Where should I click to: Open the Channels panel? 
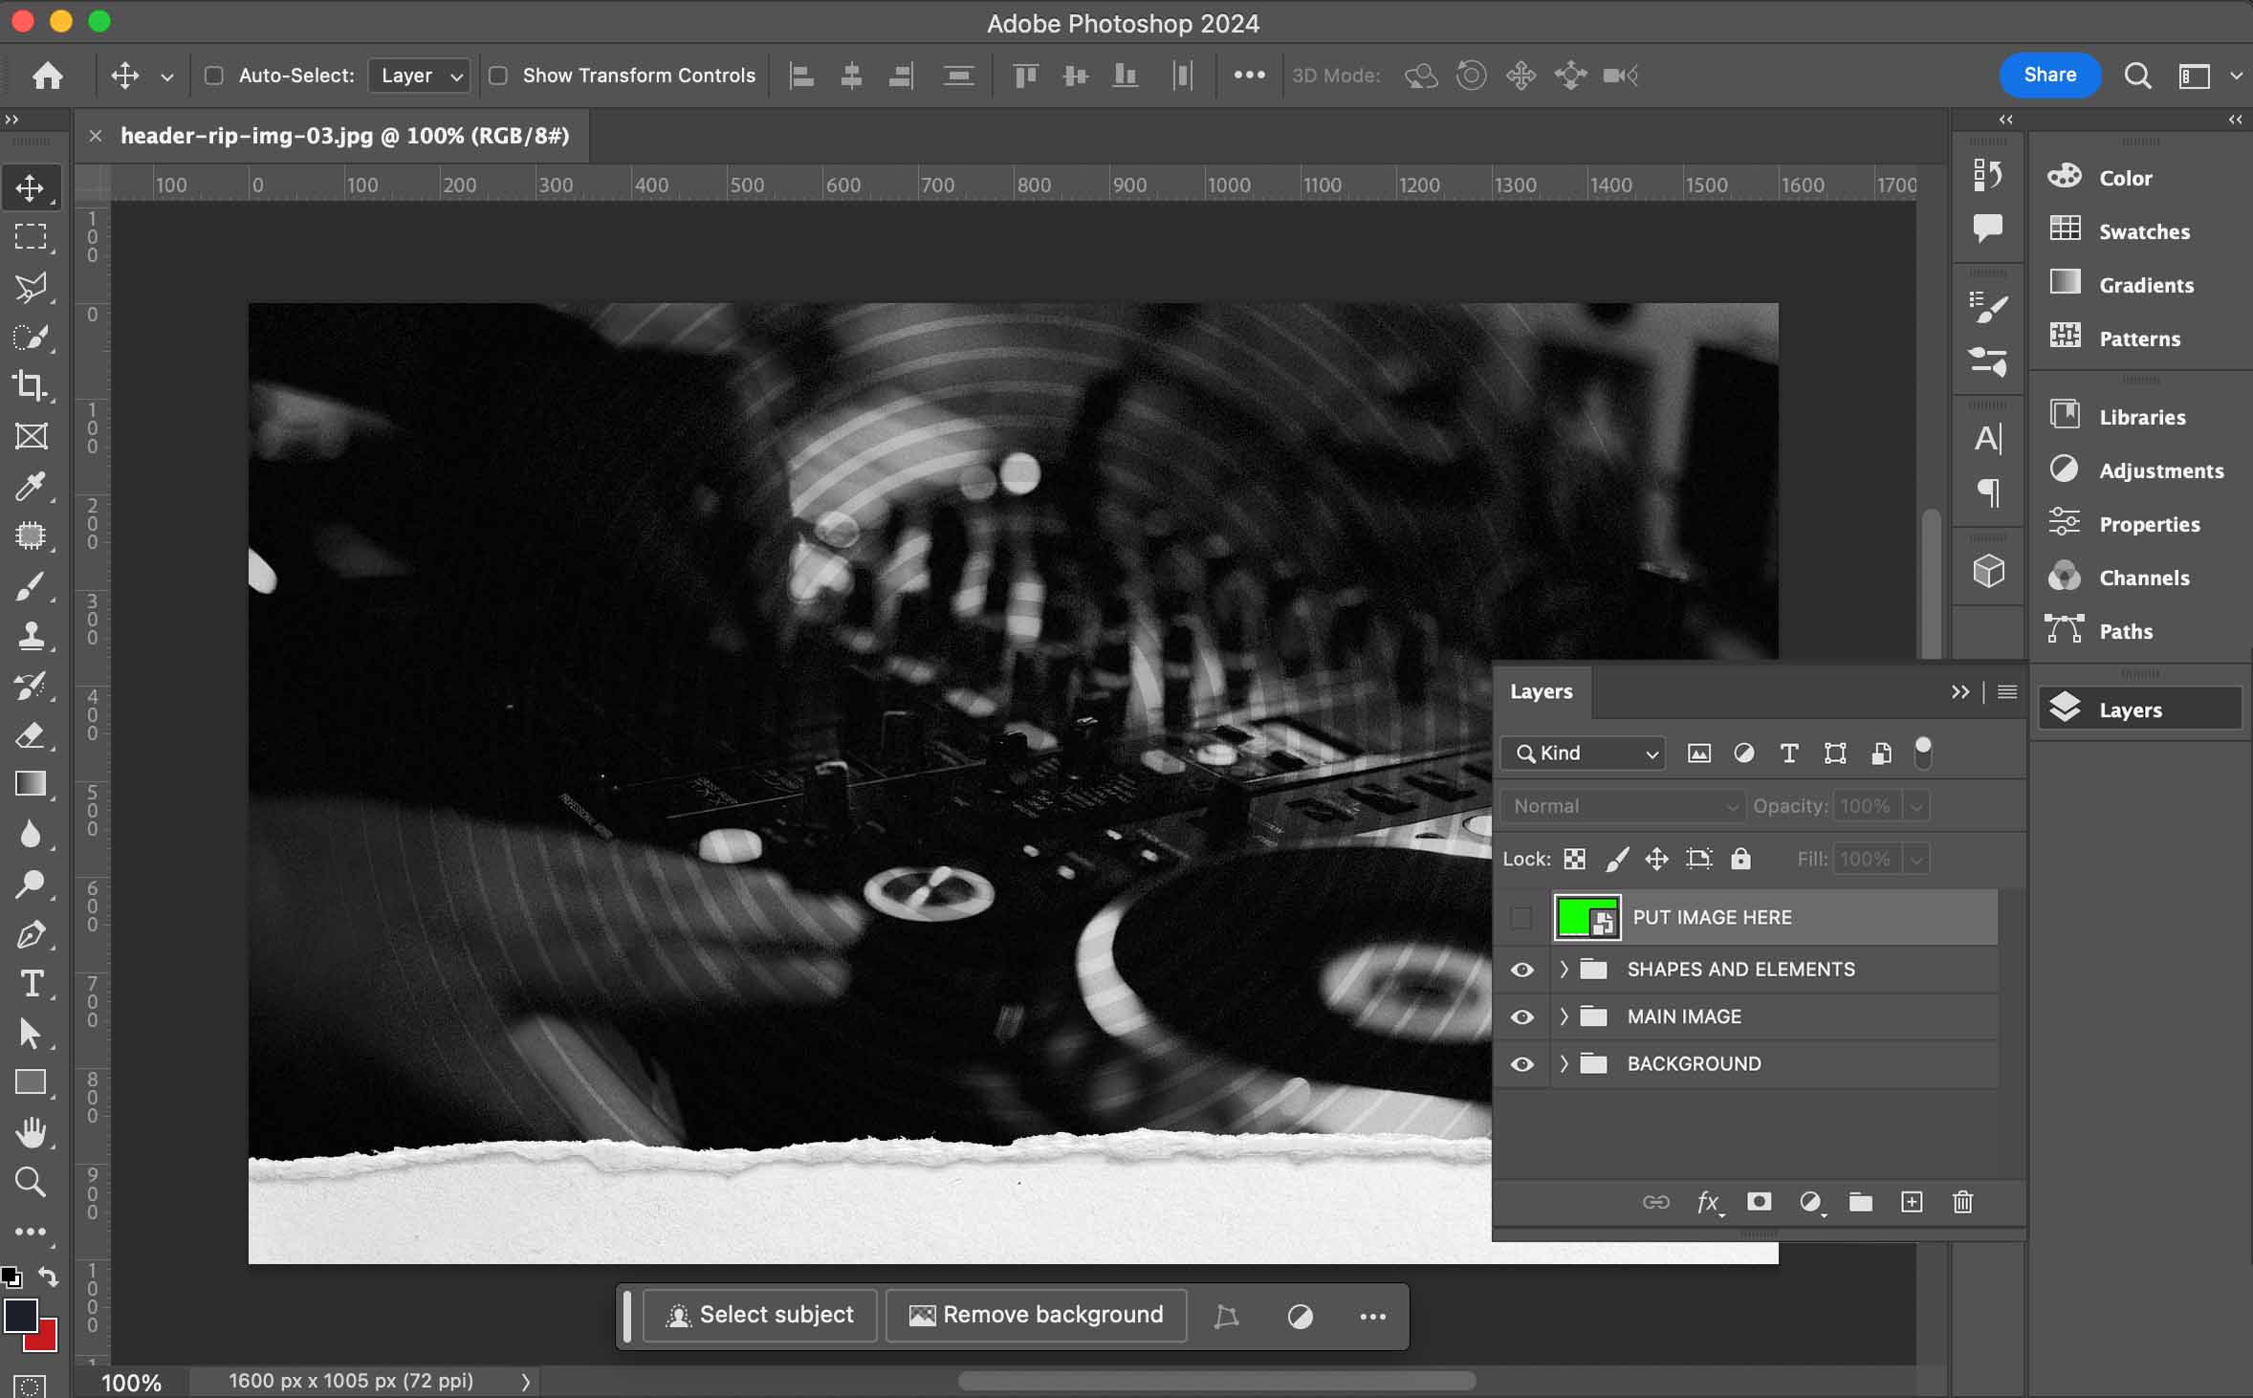(x=2143, y=578)
